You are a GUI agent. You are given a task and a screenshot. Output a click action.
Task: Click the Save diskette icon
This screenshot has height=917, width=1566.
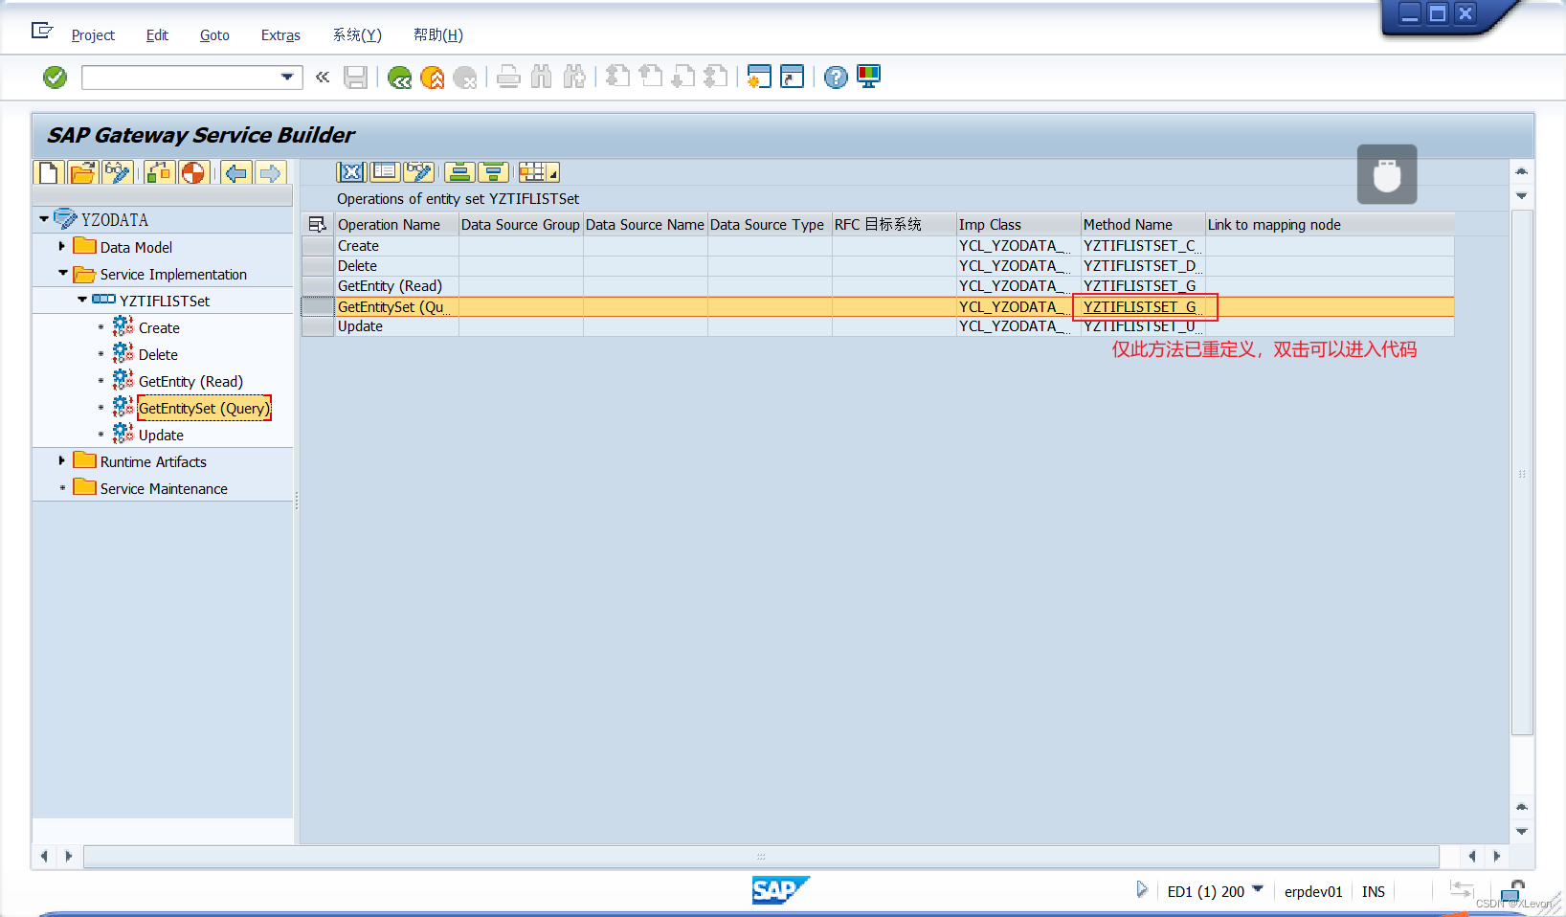[x=356, y=78]
